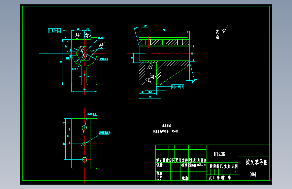
Task: Select the 72 height dimension of front view
Action: (x=61, y=62)
